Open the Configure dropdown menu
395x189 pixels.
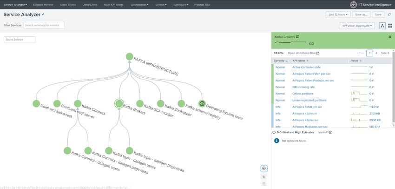pos(181,5)
